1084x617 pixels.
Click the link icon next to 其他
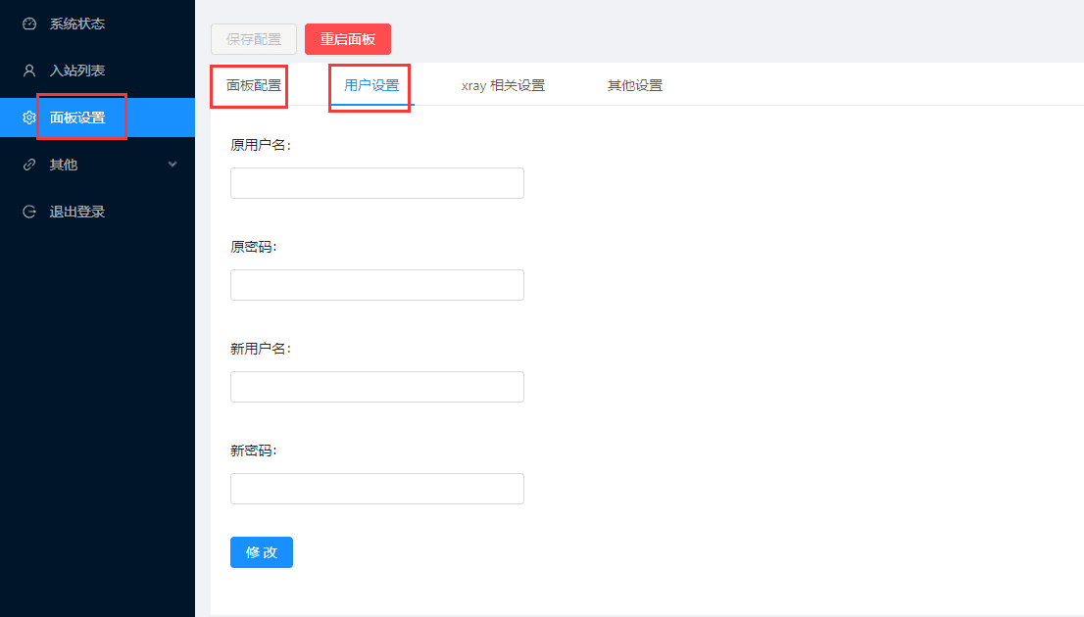click(27, 164)
